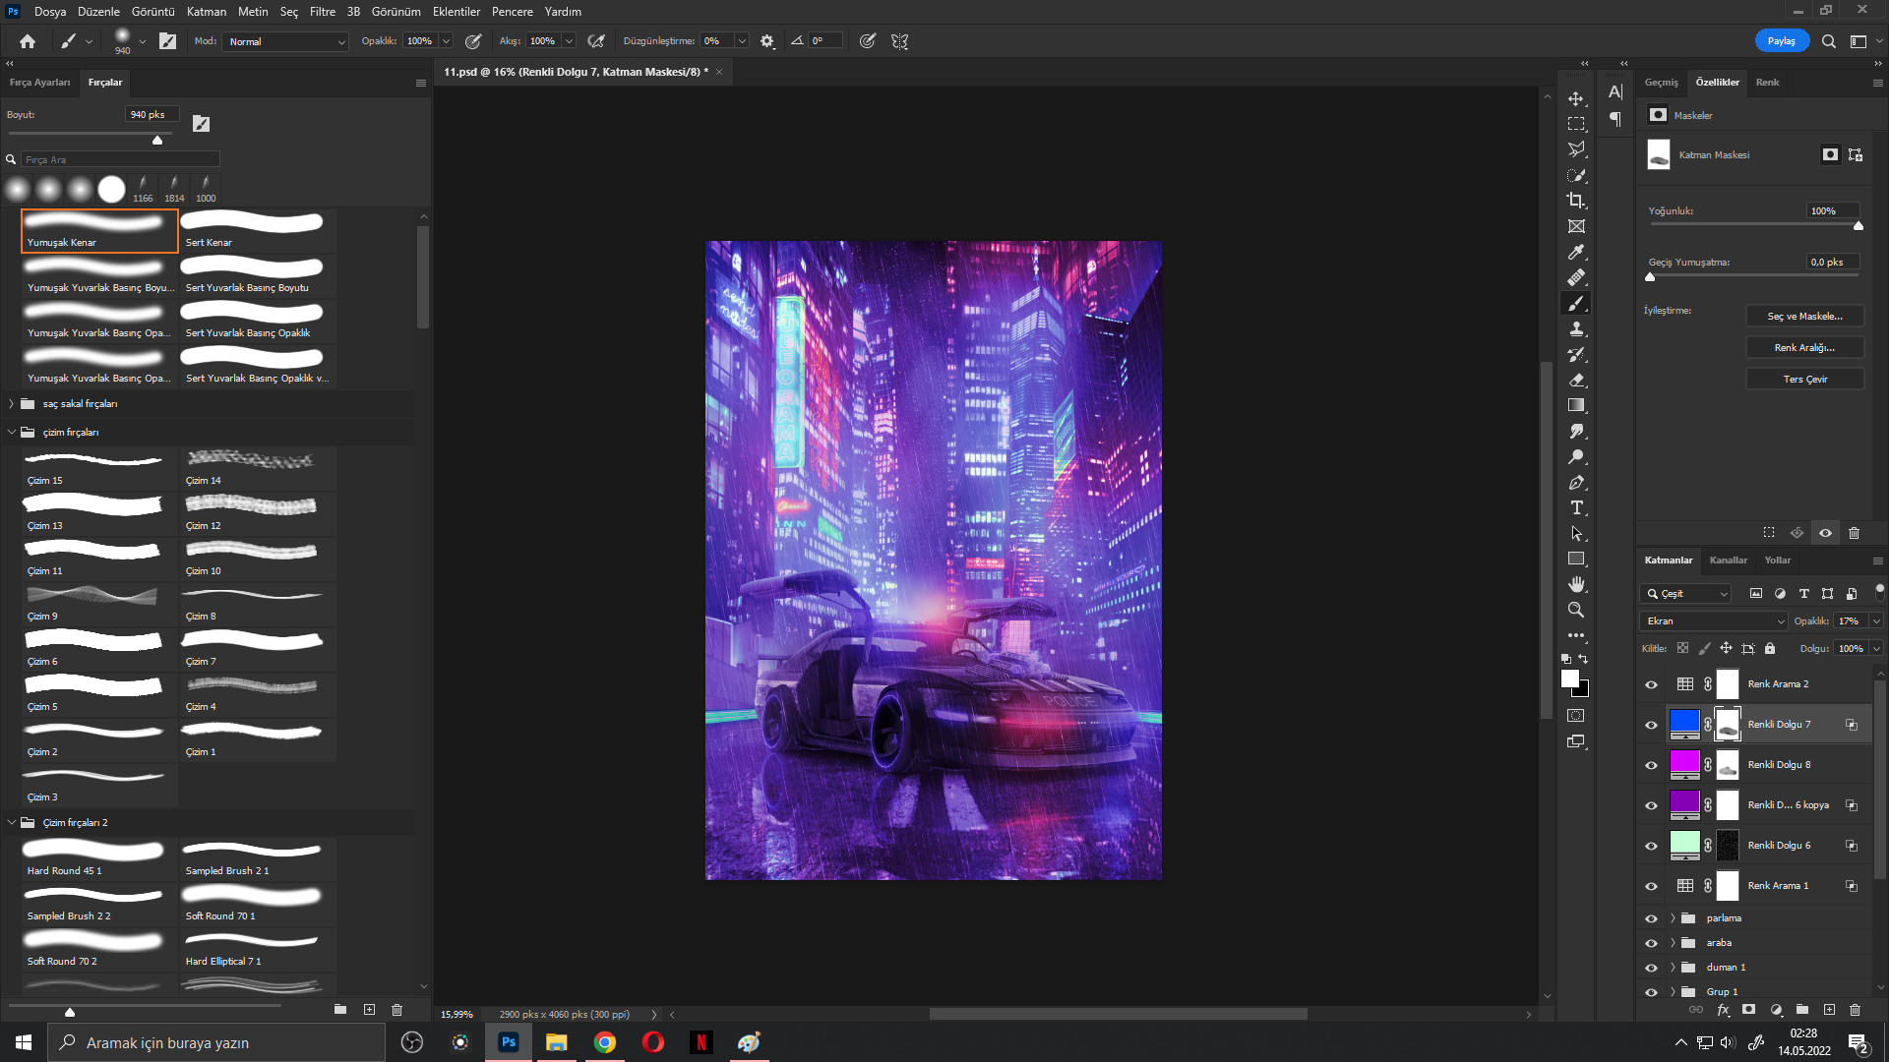Image resolution: width=1889 pixels, height=1062 pixels.
Task: Select the Hand tool
Action: coord(1576,584)
